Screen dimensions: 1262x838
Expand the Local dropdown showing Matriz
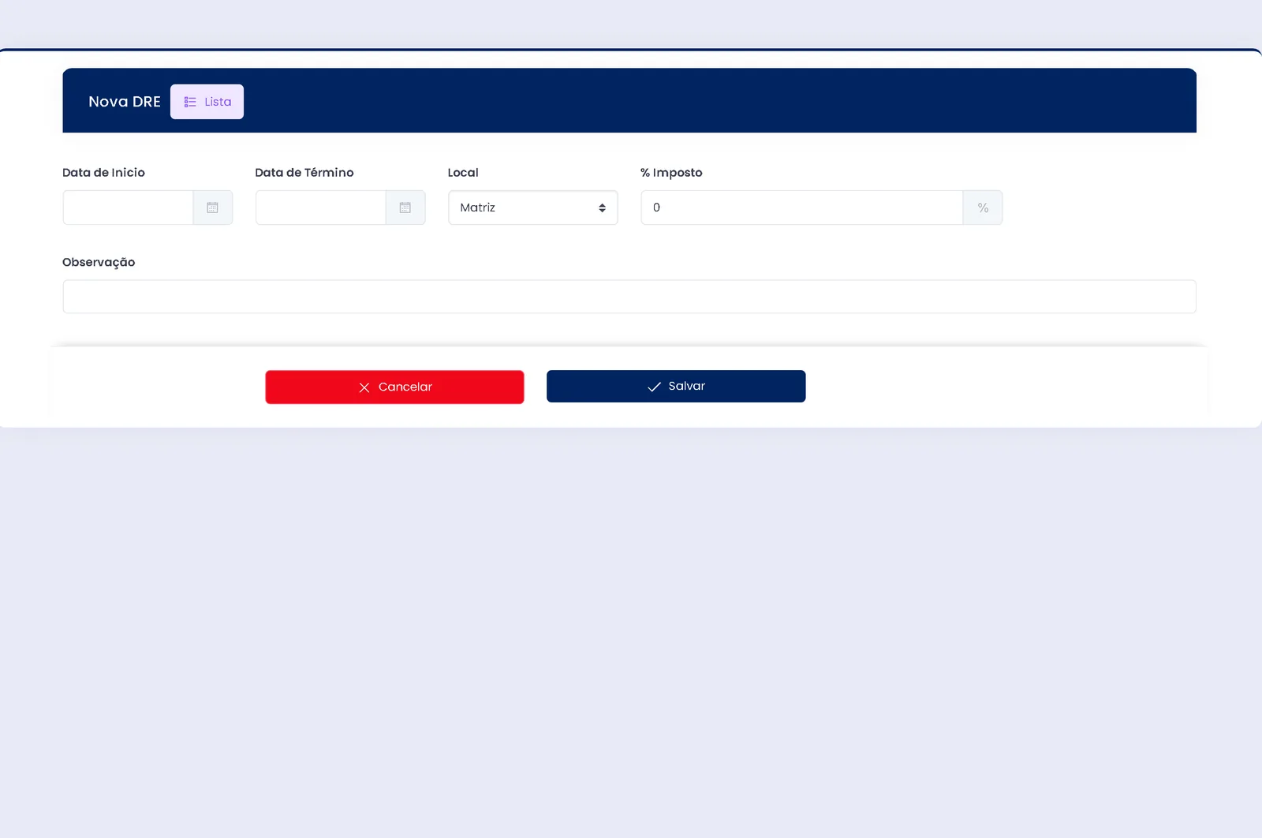tap(533, 208)
